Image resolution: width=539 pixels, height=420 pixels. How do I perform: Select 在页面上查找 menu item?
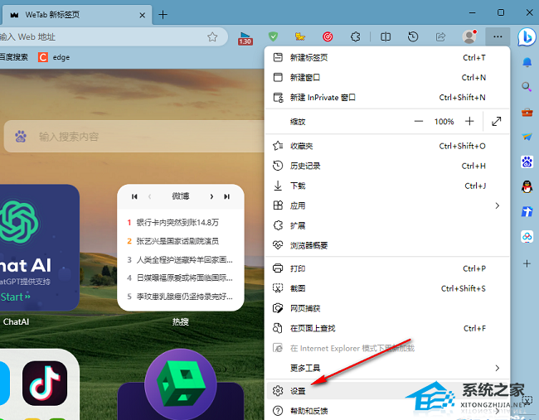click(387, 329)
